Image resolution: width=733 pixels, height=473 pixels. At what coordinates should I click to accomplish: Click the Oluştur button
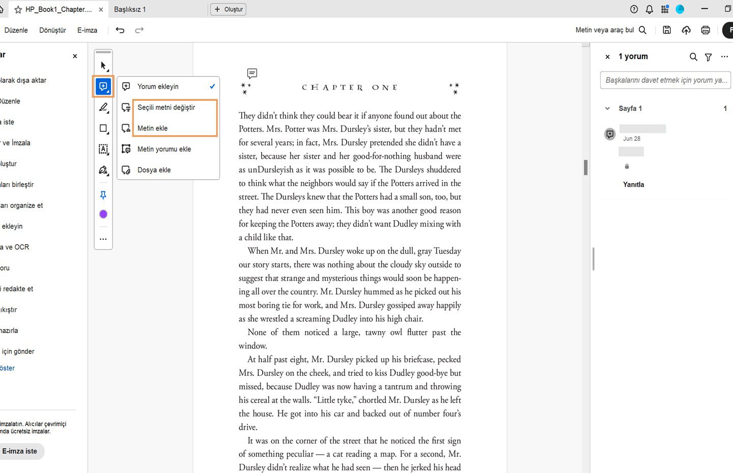pos(229,9)
